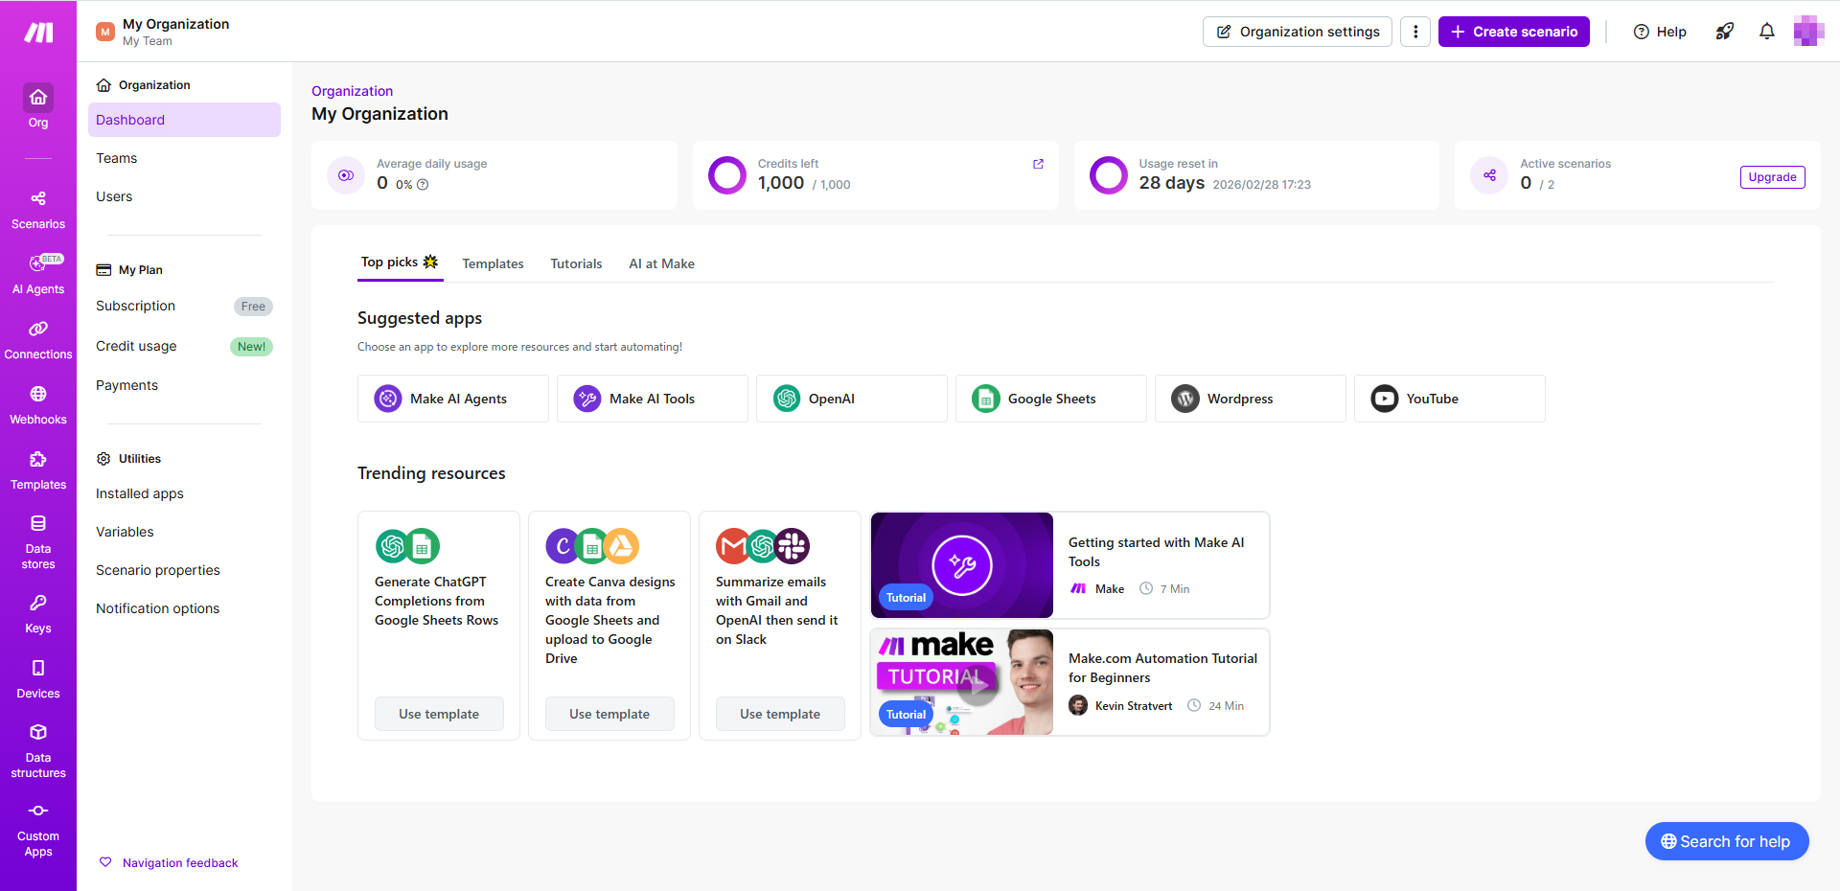Click Upgrade on Active scenarios card
The width and height of the screenshot is (1840, 891).
pyautogui.click(x=1772, y=177)
